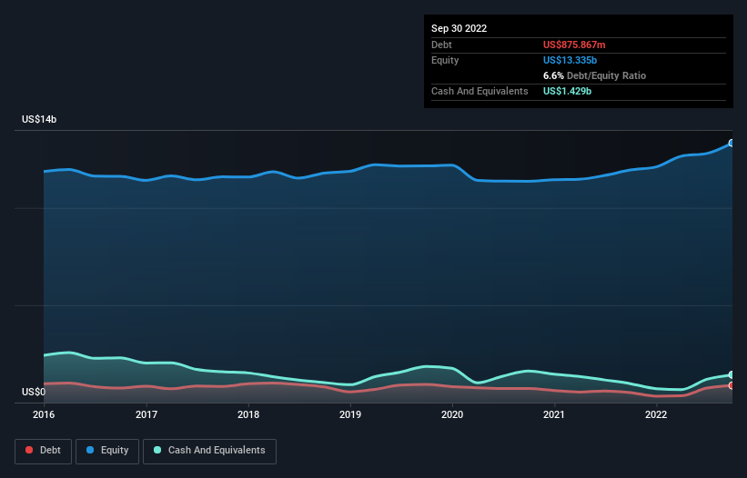Click the US$13.335b equity value
Viewport: 747px width, 478px height.
coord(570,60)
